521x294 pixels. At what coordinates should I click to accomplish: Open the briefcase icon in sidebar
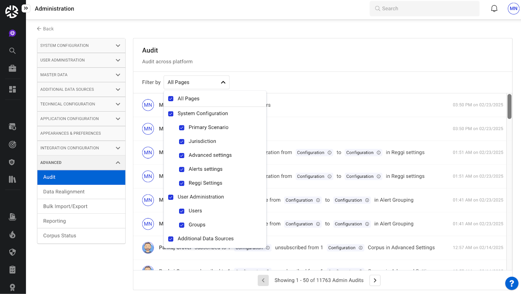click(x=12, y=68)
